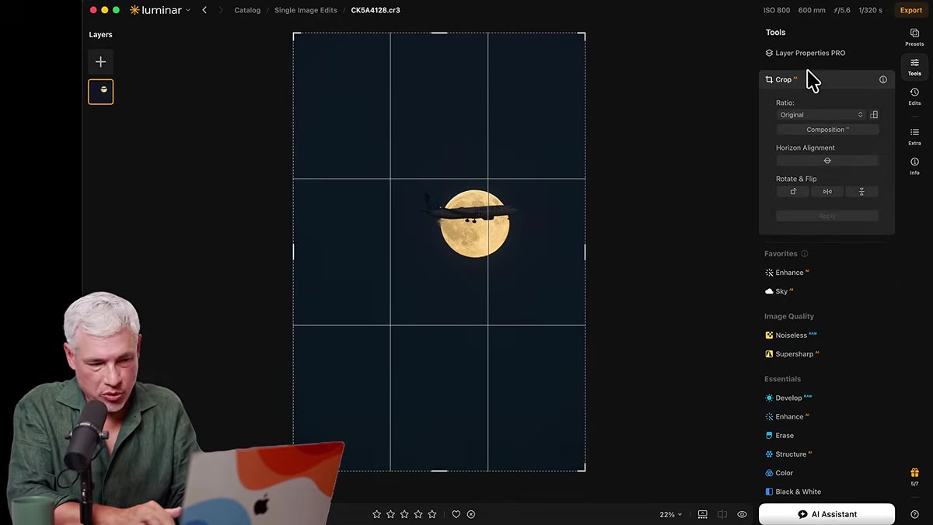Open the Presets panel
The height and width of the screenshot is (525, 933).
(914, 37)
